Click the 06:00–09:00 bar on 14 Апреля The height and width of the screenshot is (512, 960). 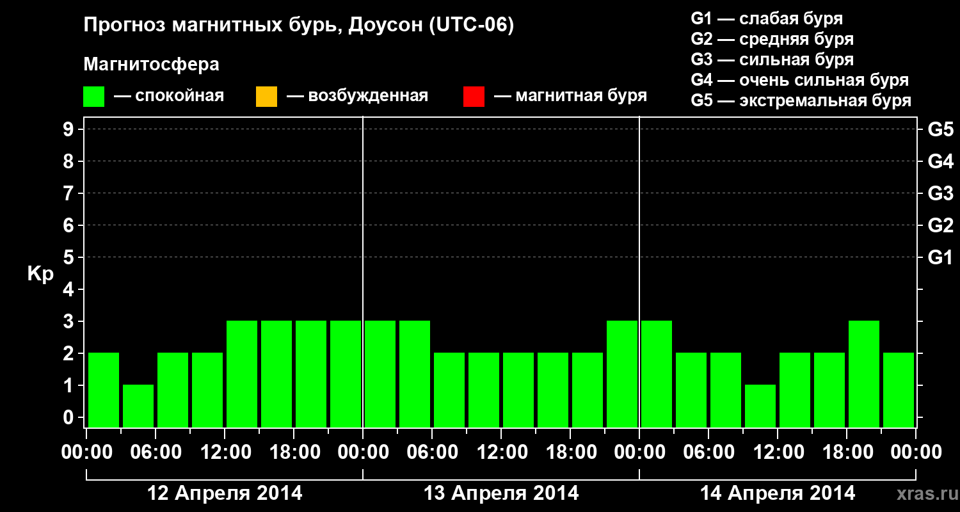point(726,390)
